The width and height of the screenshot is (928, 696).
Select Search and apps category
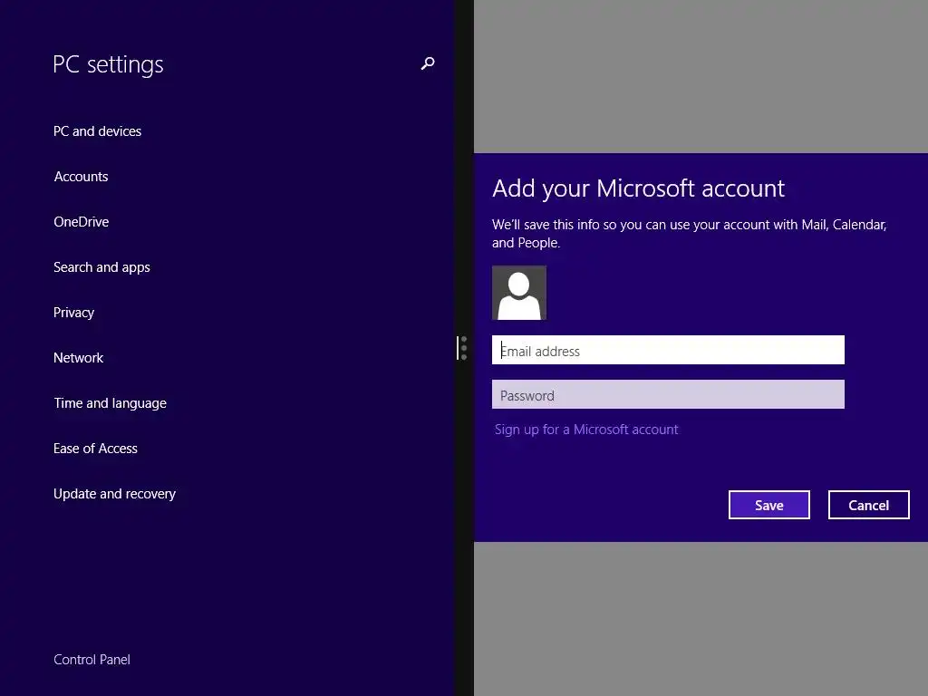coord(101,267)
